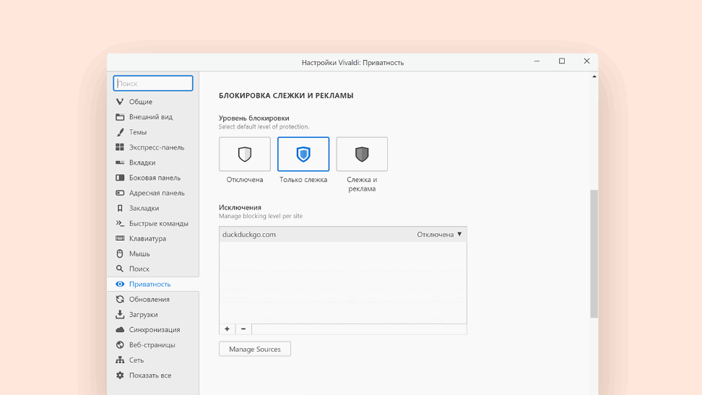Select the Отключена blocking level shield
This screenshot has height=395, width=702.
[244, 154]
